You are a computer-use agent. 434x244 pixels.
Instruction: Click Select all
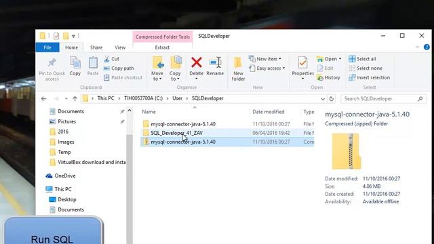362,59
